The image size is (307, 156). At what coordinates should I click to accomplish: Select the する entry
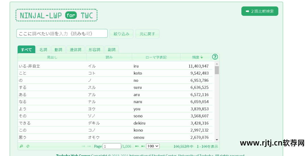(x=22, y=88)
